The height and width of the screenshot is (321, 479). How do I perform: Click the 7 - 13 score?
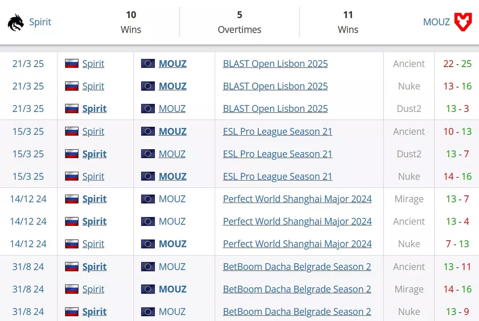pyautogui.click(x=457, y=244)
